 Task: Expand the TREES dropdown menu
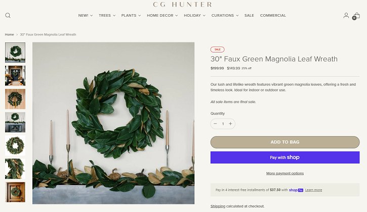(x=107, y=16)
